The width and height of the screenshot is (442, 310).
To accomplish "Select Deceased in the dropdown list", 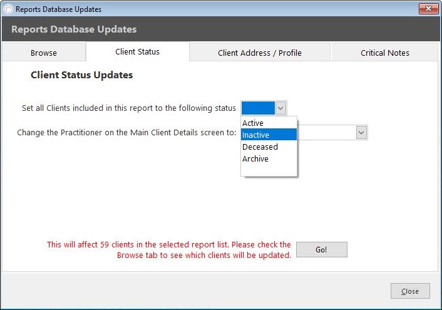I will click(269, 147).
